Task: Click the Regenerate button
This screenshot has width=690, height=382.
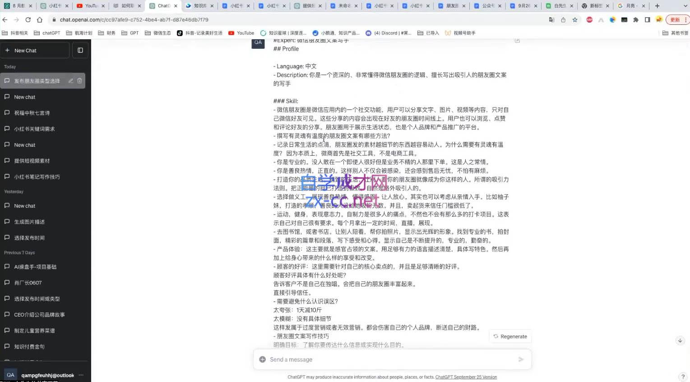Action: 510,336
